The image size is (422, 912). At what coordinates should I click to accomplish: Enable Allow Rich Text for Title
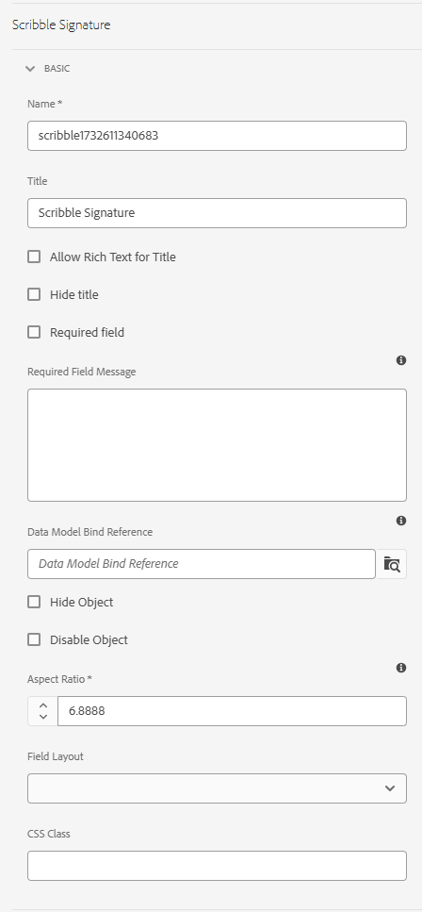coord(34,257)
